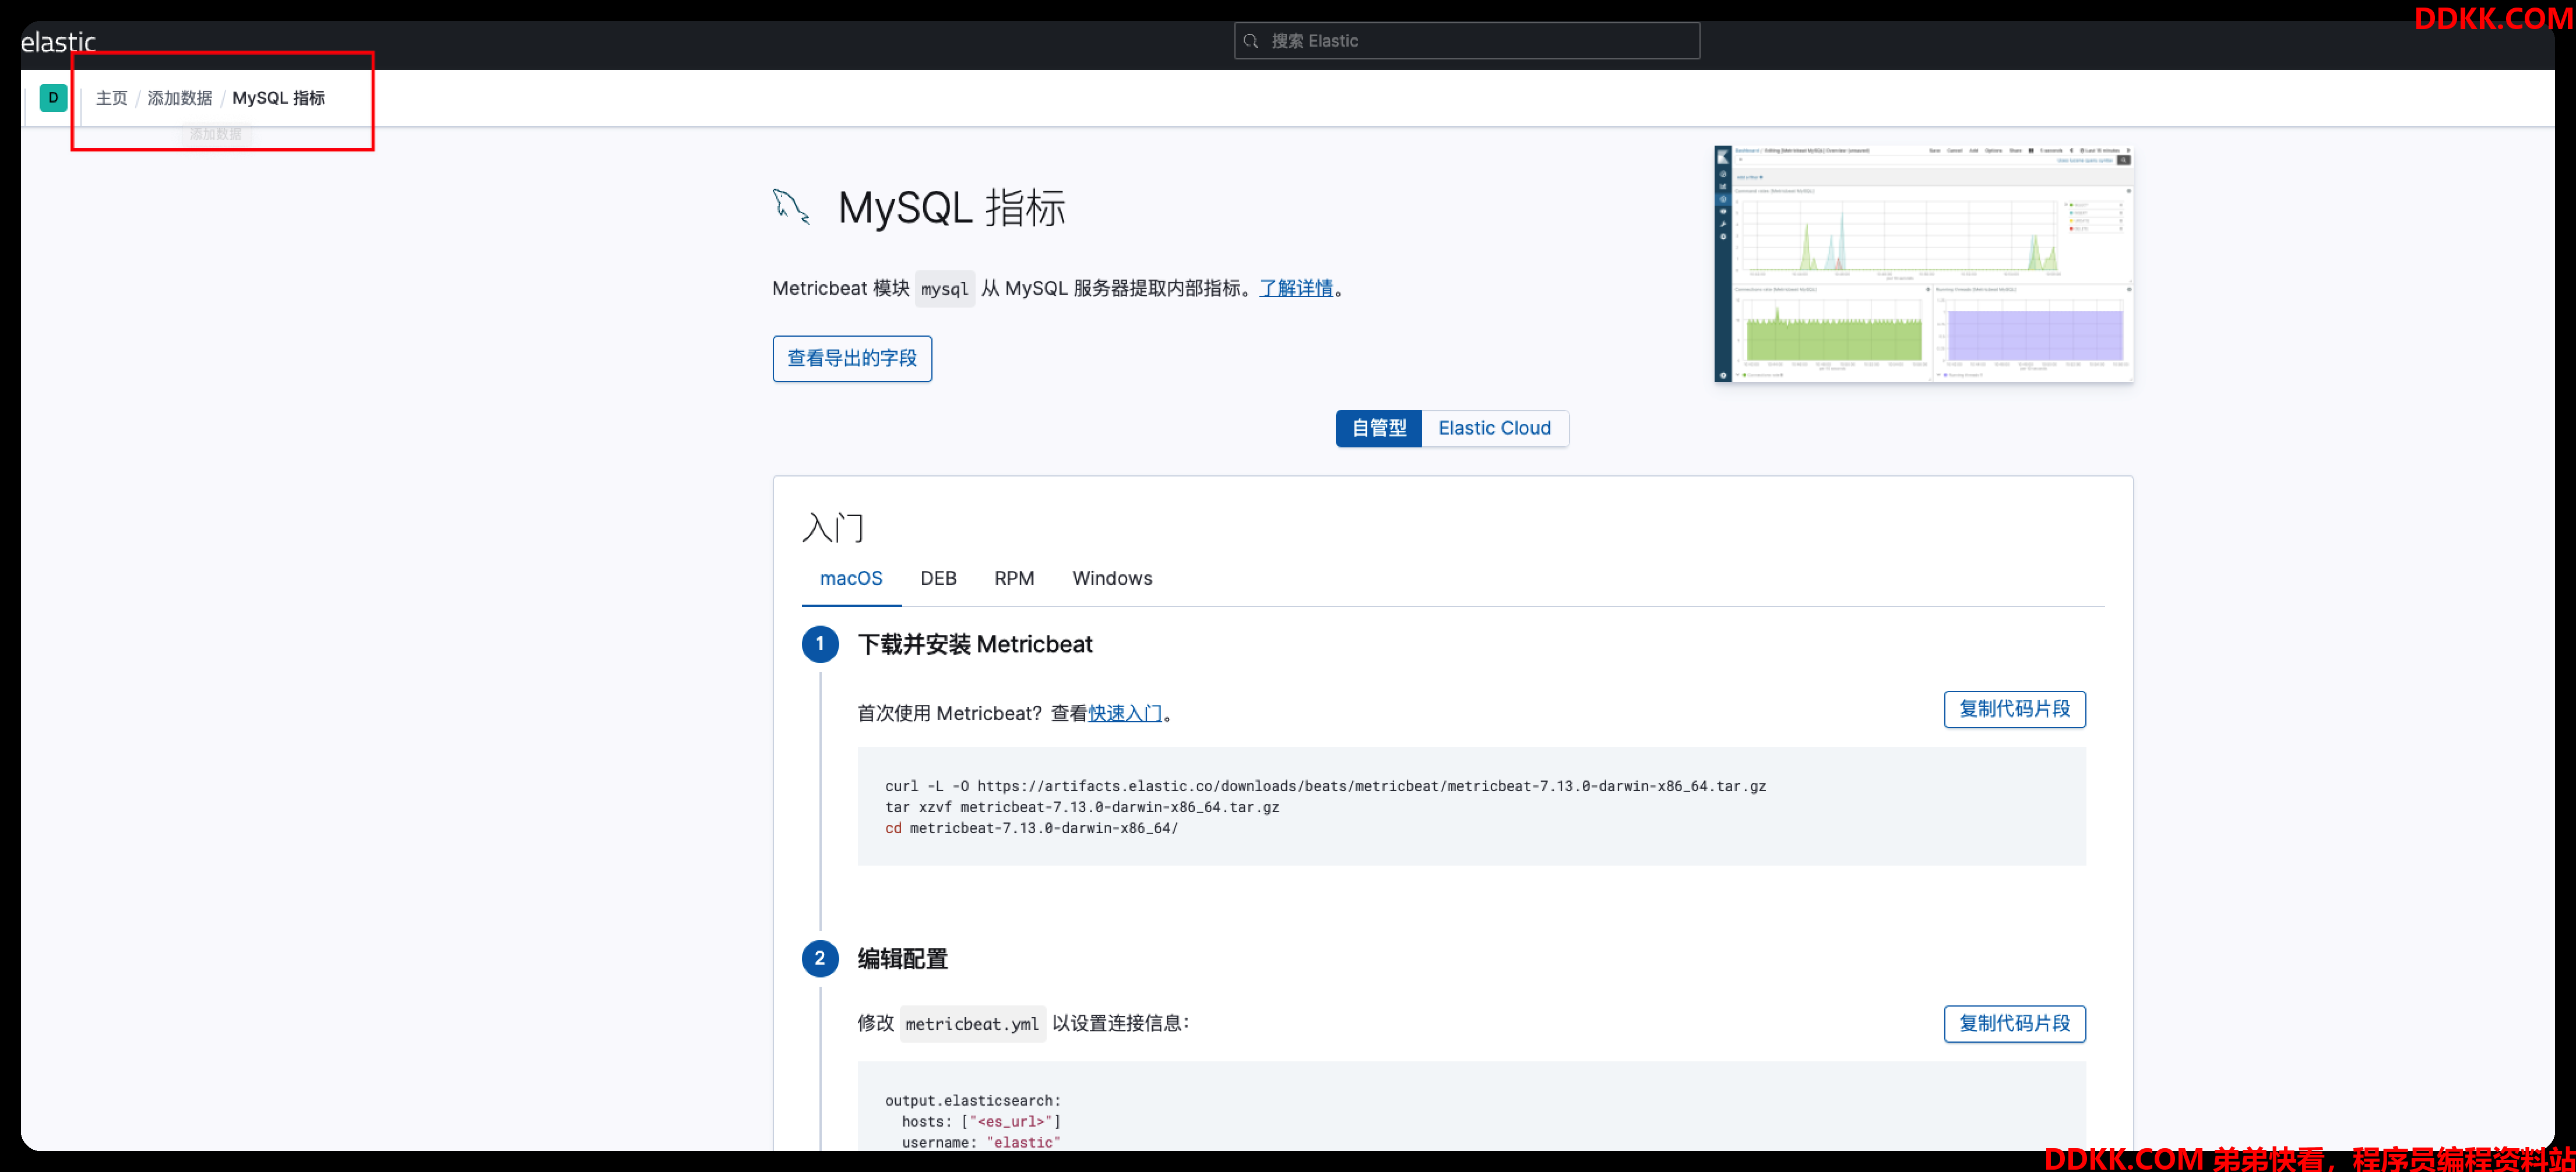2576x1172 pixels.
Task: Click the hosts es_url config line
Action: pyautogui.click(x=981, y=1122)
